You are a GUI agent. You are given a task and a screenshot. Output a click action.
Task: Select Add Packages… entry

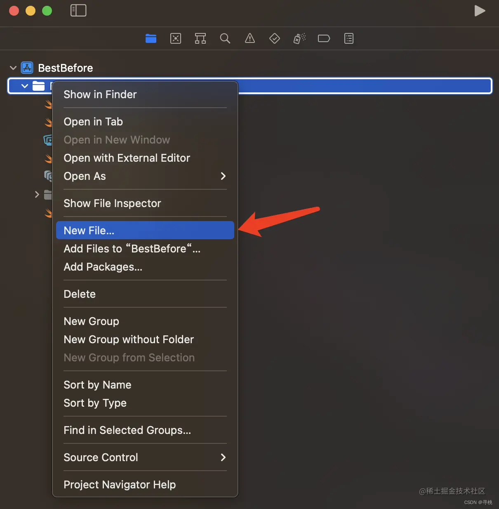pyautogui.click(x=145, y=267)
